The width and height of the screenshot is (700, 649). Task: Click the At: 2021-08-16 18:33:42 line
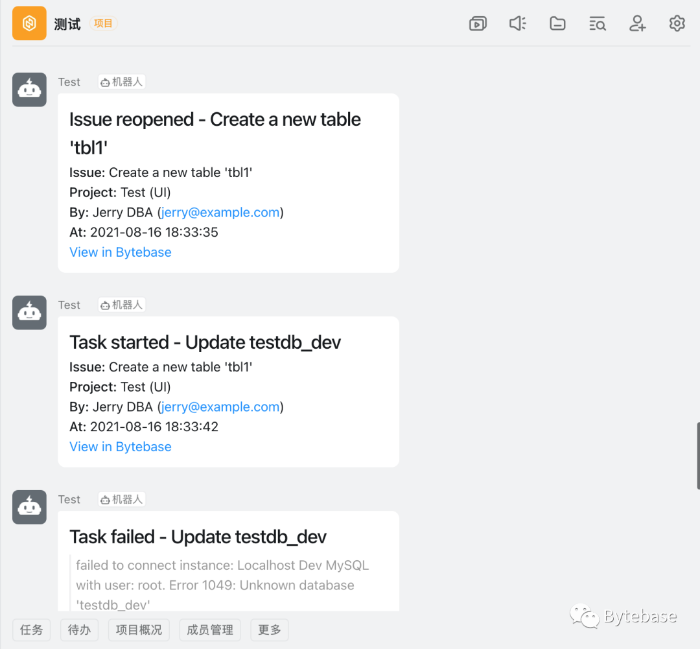[144, 427]
